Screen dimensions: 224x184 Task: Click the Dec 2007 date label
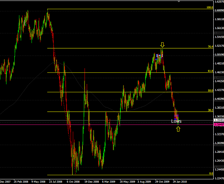tap(5, 182)
